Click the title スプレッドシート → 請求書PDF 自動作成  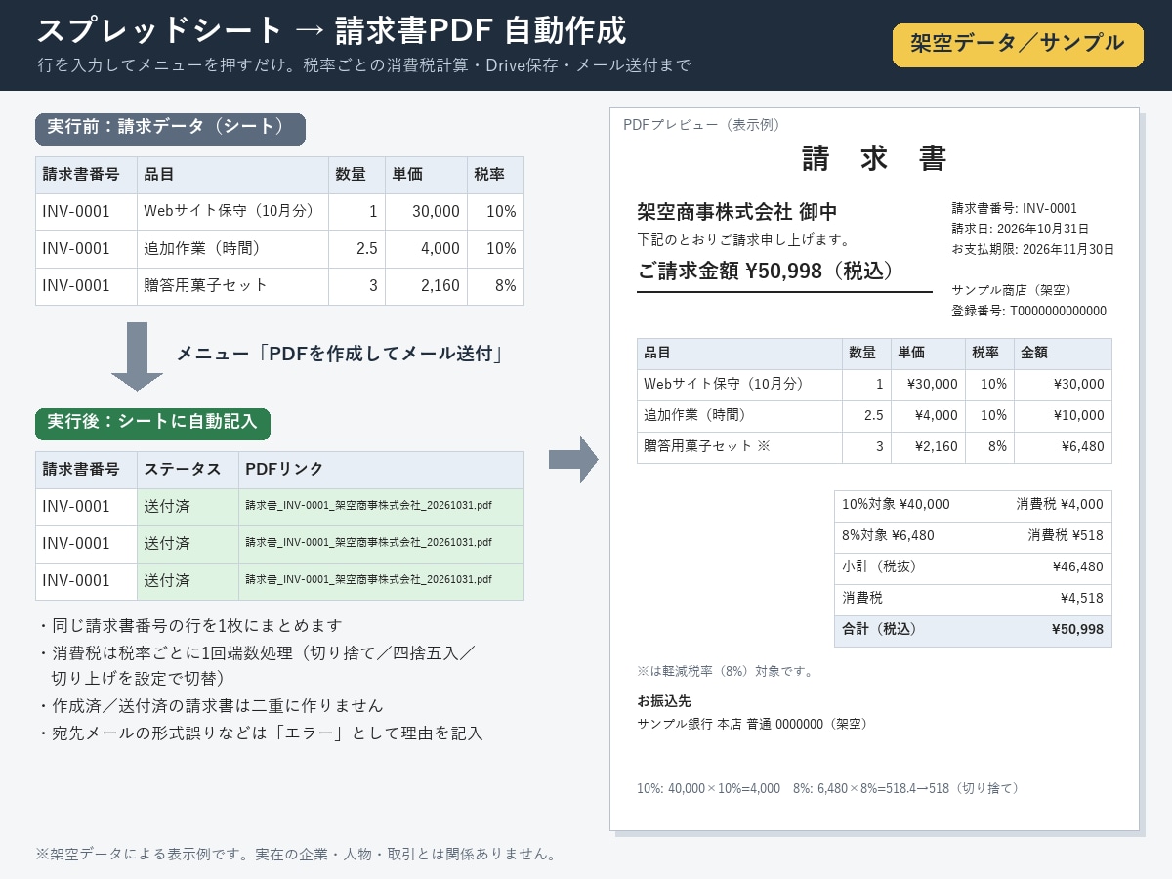(332, 30)
